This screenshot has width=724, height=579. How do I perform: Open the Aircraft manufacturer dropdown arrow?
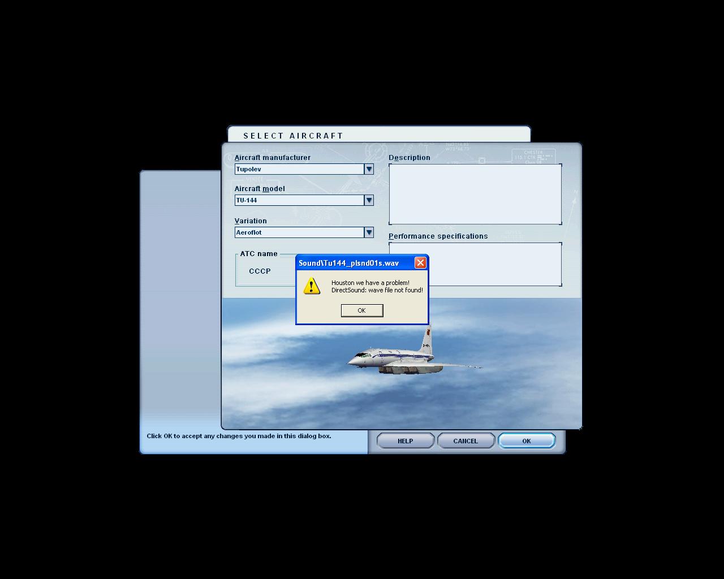369,169
